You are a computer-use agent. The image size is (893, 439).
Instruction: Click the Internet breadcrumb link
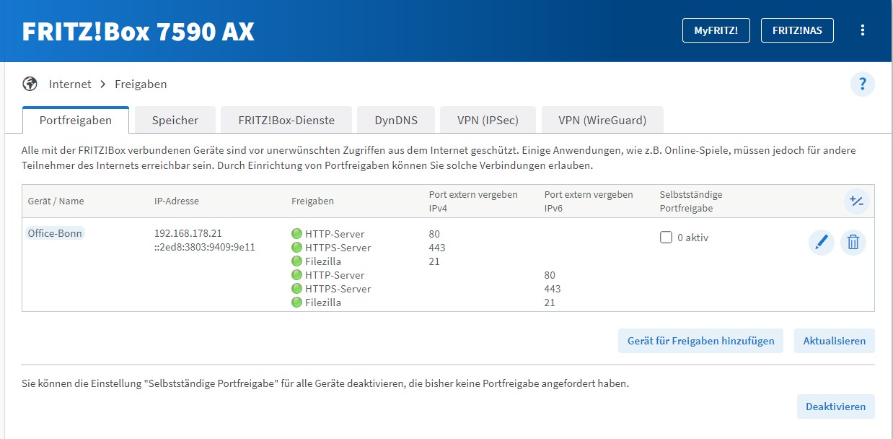(x=70, y=84)
